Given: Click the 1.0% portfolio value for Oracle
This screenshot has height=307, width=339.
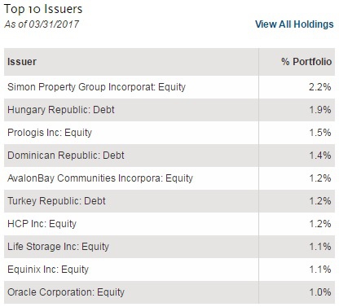Looking at the screenshot, I should (320, 292).
